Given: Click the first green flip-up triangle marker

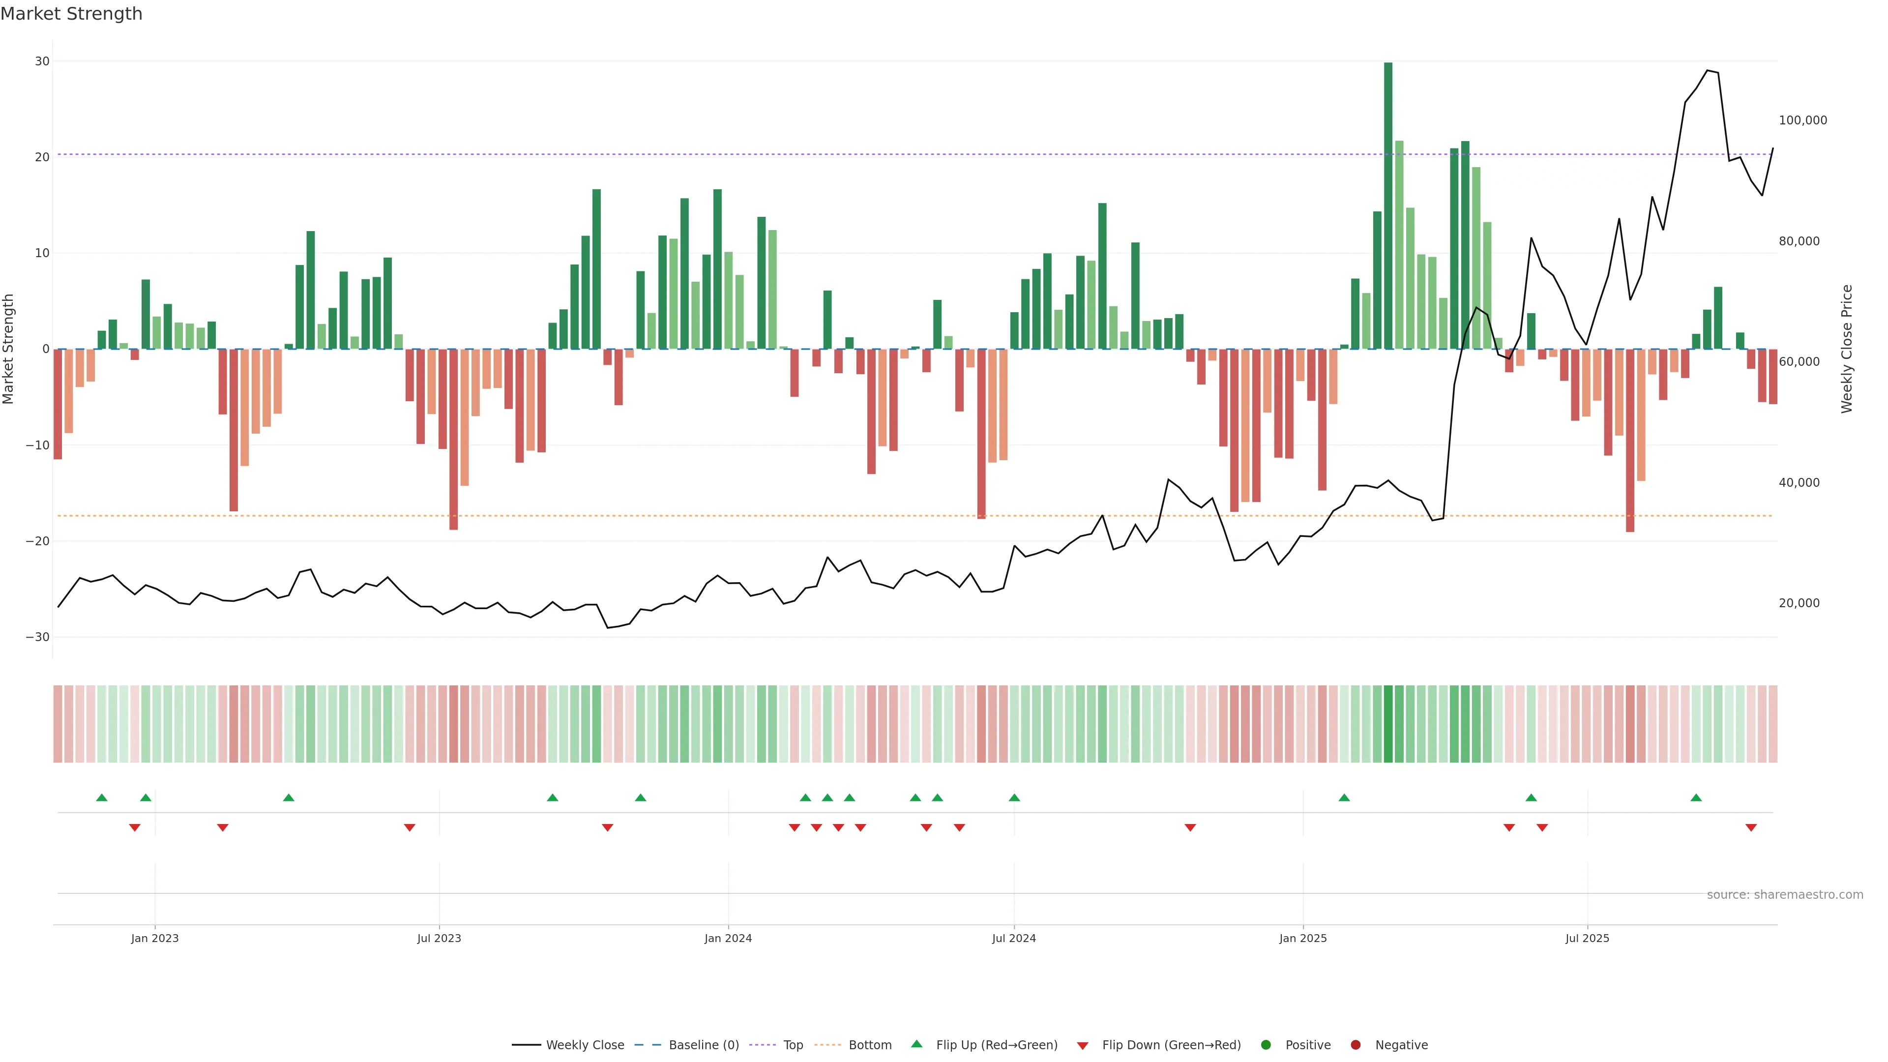Looking at the screenshot, I should [102, 797].
